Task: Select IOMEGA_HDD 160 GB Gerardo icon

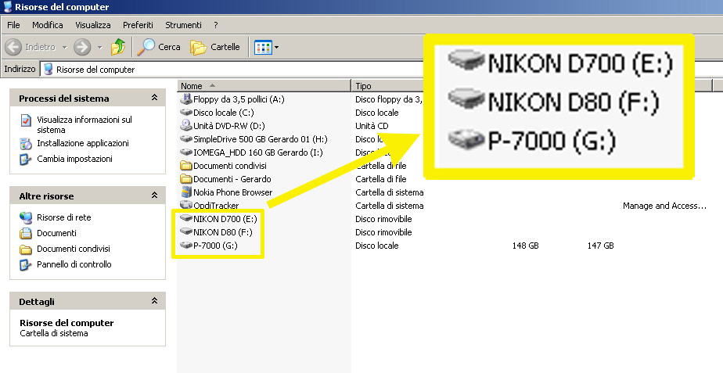Action: (185, 152)
